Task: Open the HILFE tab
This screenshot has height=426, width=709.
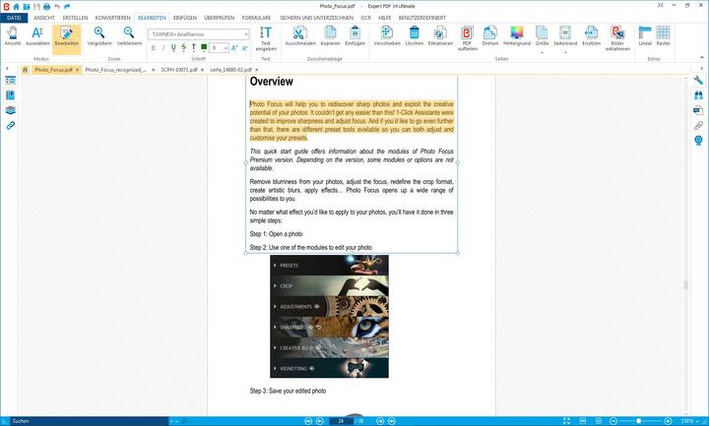Action: pyautogui.click(x=385, y=18)
